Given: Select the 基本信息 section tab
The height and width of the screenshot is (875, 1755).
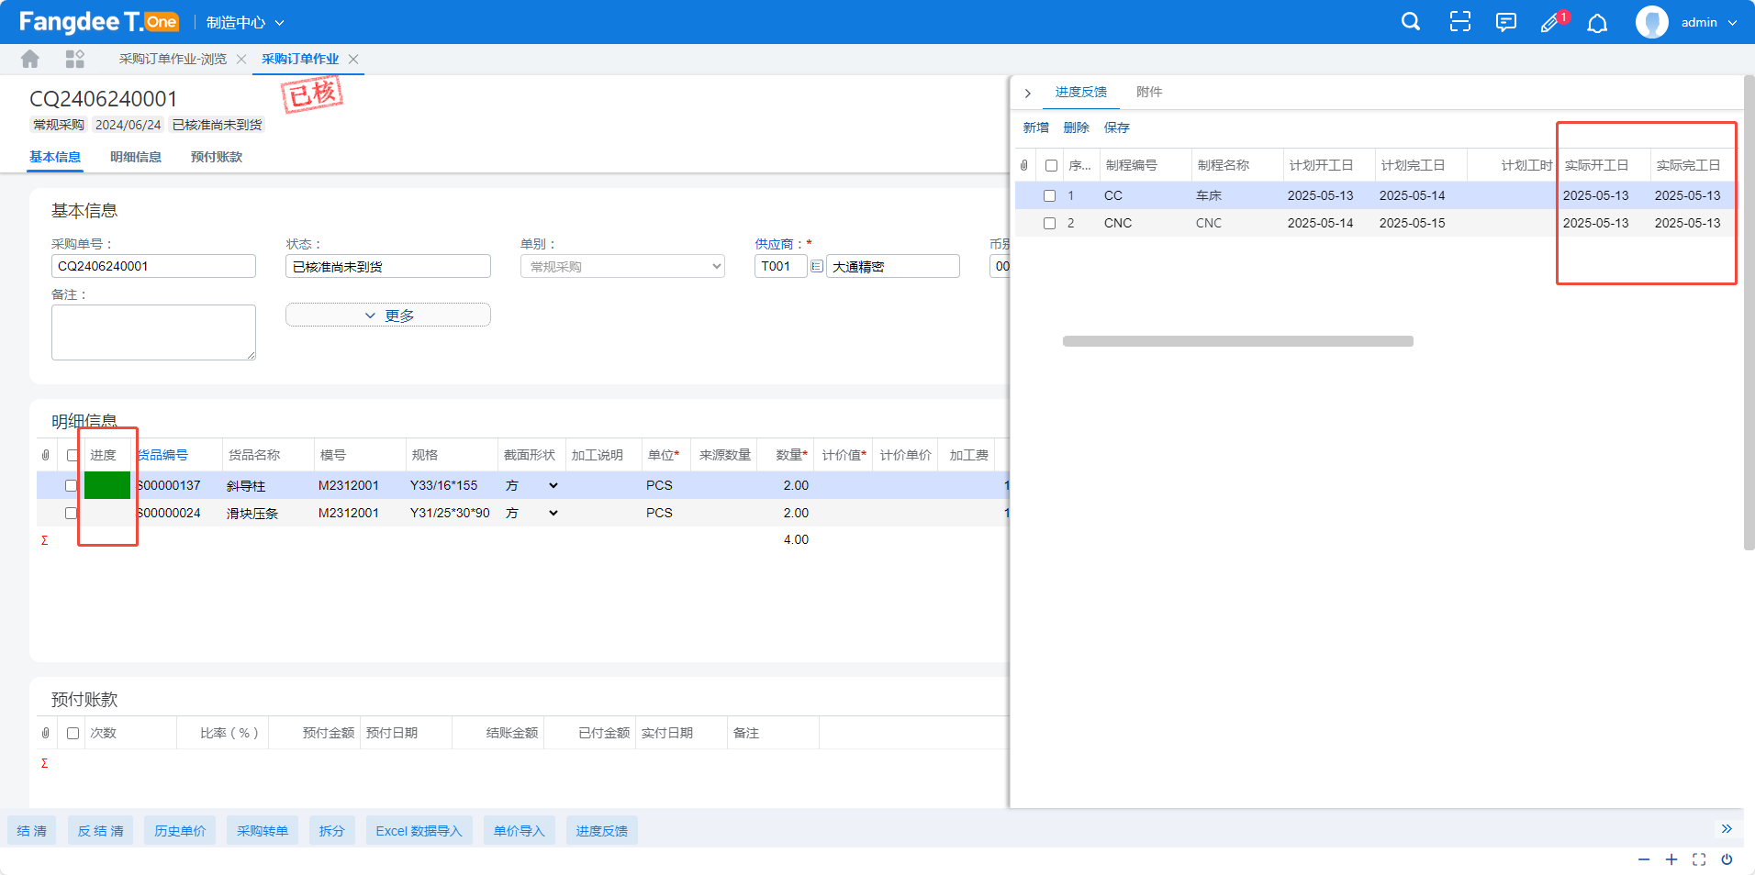Looking at the screenshot, I should [x=55, y=157].
